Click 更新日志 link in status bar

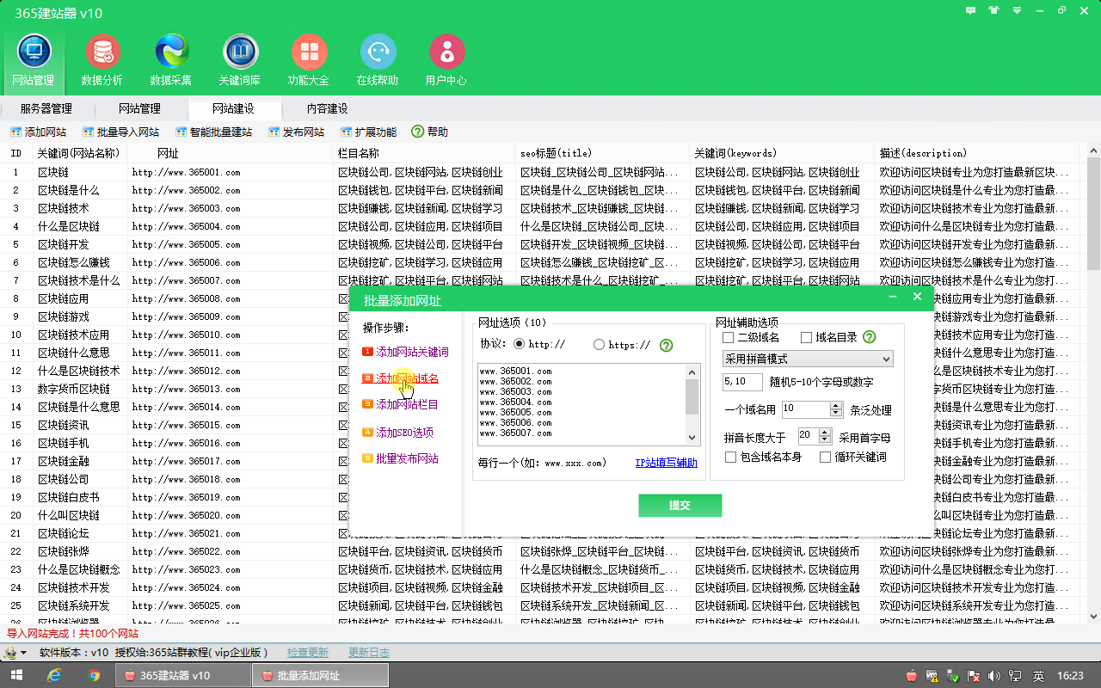pyautogui.click(x=369, y=653)
